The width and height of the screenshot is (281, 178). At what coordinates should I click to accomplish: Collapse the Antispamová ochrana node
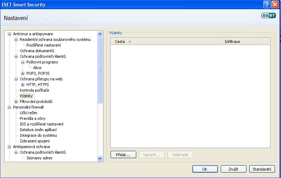[9, 147]
